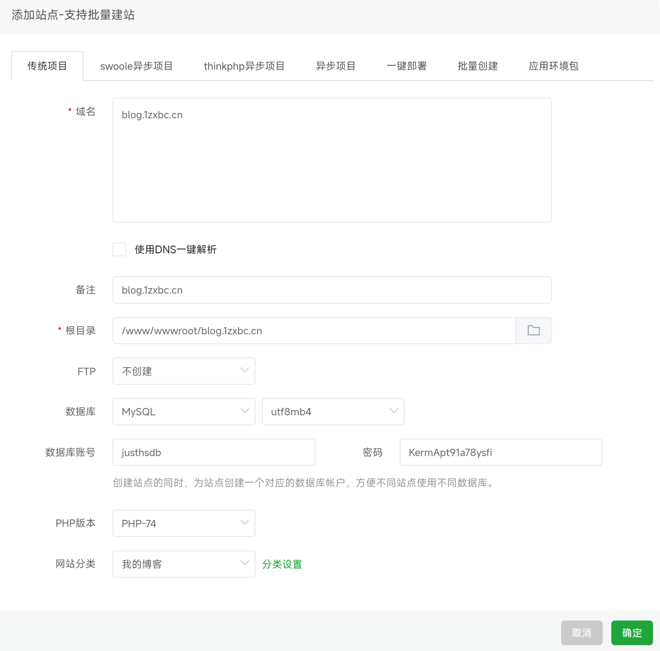Switch to the thinkphp异步项目 tab
Image resolution: width=660 pixels, height=651 pixels.
pos(244,66)
